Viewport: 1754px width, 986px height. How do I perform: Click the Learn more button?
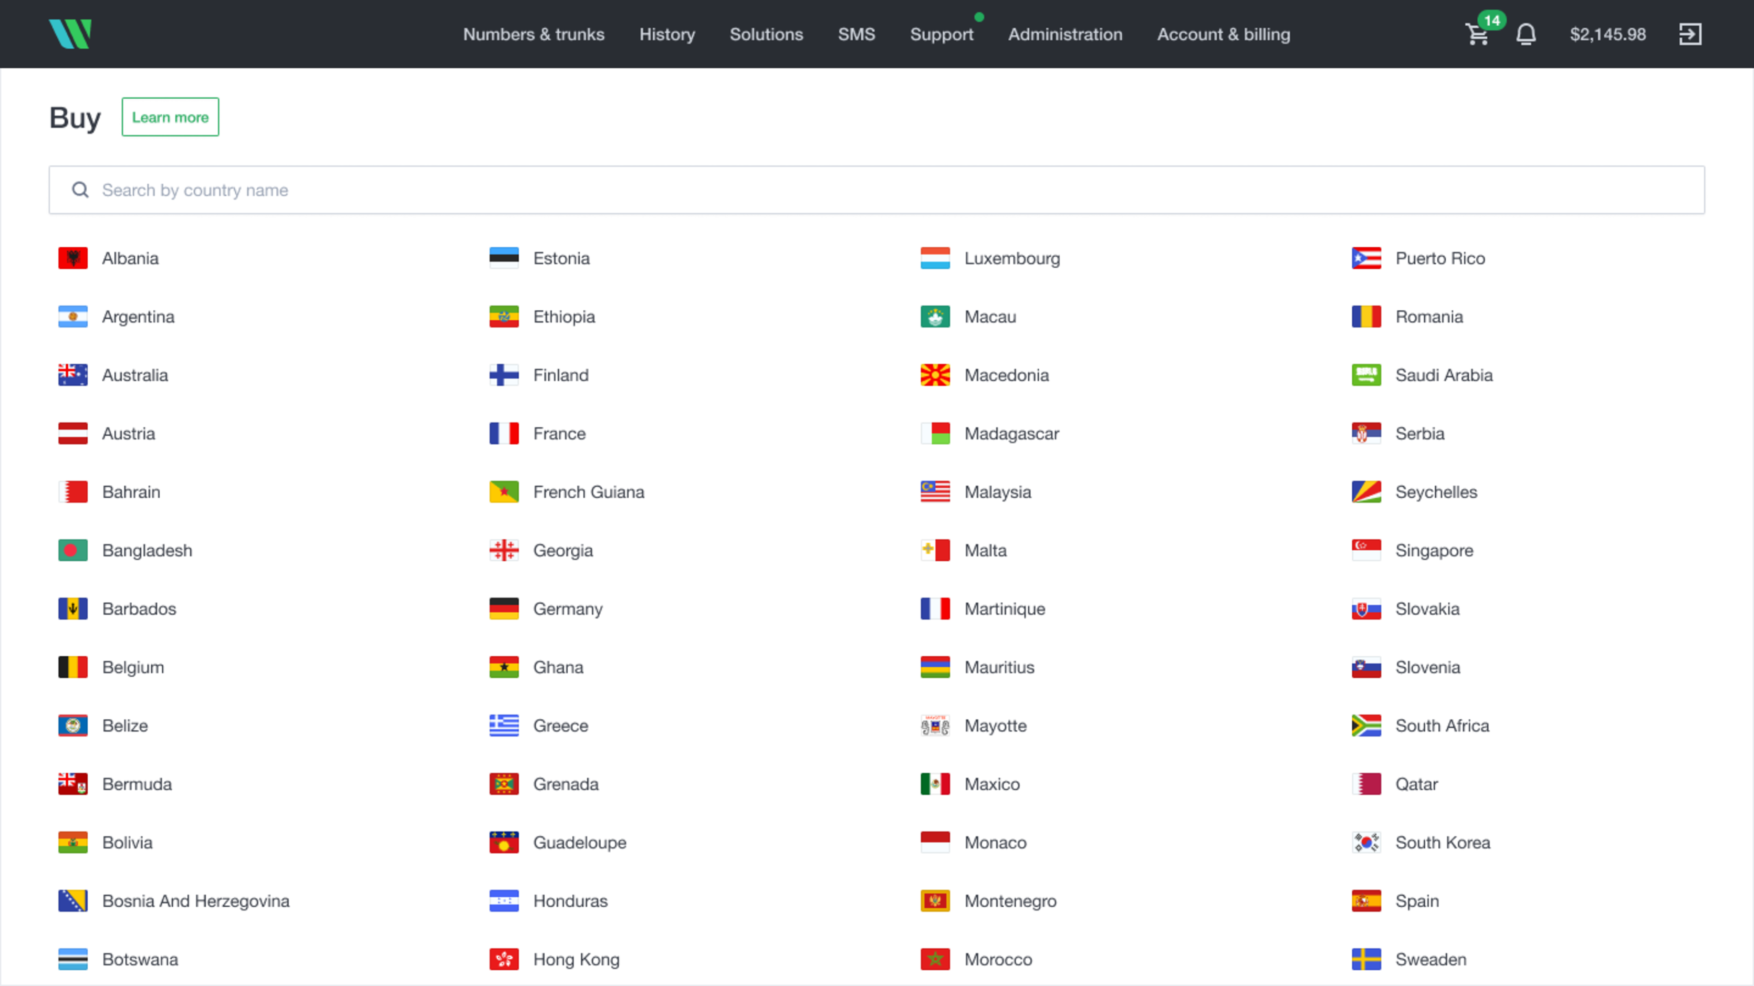click(x=170, y=117)
